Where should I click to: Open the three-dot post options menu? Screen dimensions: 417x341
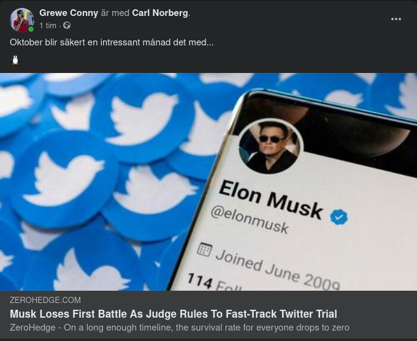[396, 19]
